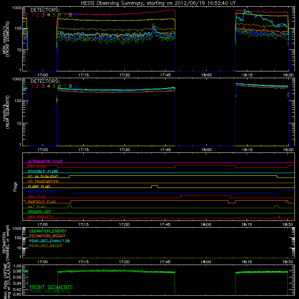
Task: Click the 17:15 tick label under front segments plot
Action: point(83,75)
